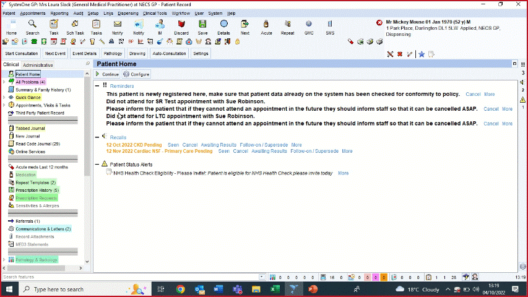The height and width of the screenshot is (297, 528).
Task: Open Repeat medication icon
Action: (x=287, y=27)
